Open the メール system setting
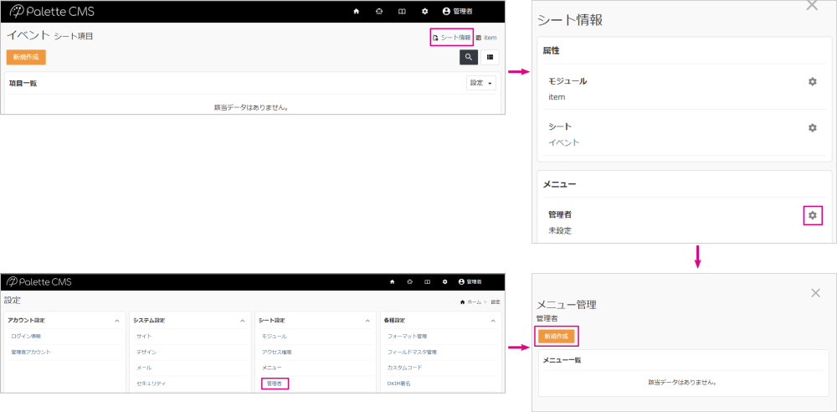The width and height of the screenshot is (837, 412). pos(144,368)
